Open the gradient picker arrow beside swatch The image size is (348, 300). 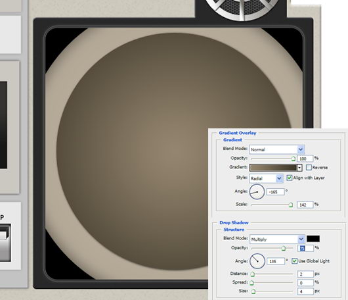[x=299, y=168]
